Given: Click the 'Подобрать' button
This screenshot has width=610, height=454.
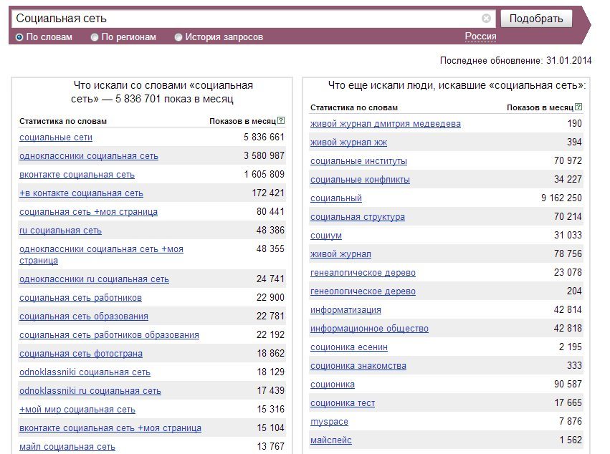Looking at the screenshot, I should pyautogui.click(x=536, y=19).
